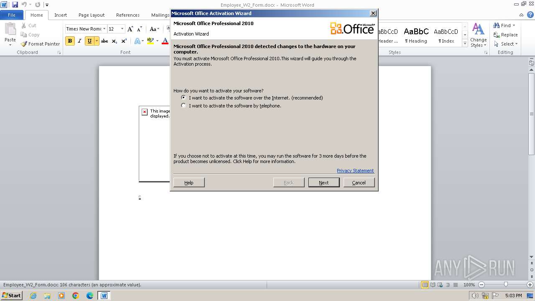This screenshot has height=301, width=535.
Task: Click the Zoom Out minus button
Action: pos(481,285)
